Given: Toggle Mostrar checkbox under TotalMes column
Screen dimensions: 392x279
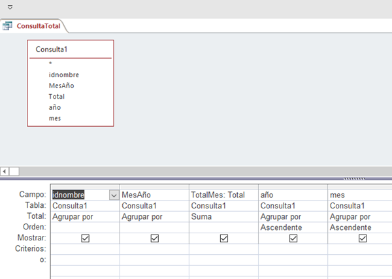Looking at the screenshot, I should point(224,239).
